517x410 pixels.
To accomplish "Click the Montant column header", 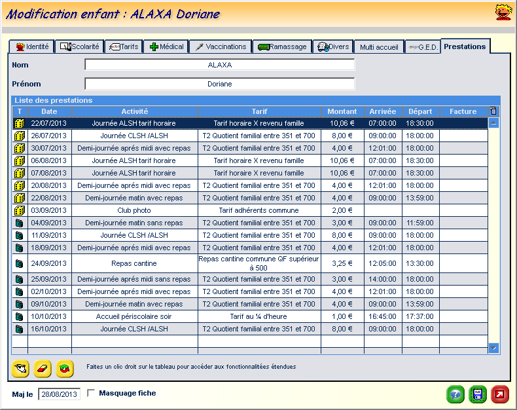I will 342,111.
